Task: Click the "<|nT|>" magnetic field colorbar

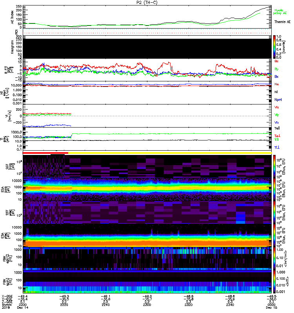Action: pos(274,282)
